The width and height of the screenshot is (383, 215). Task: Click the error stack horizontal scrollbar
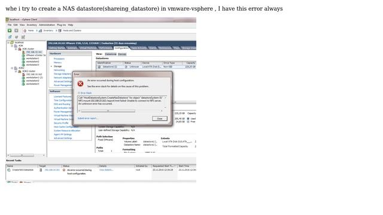click(120, 111)
